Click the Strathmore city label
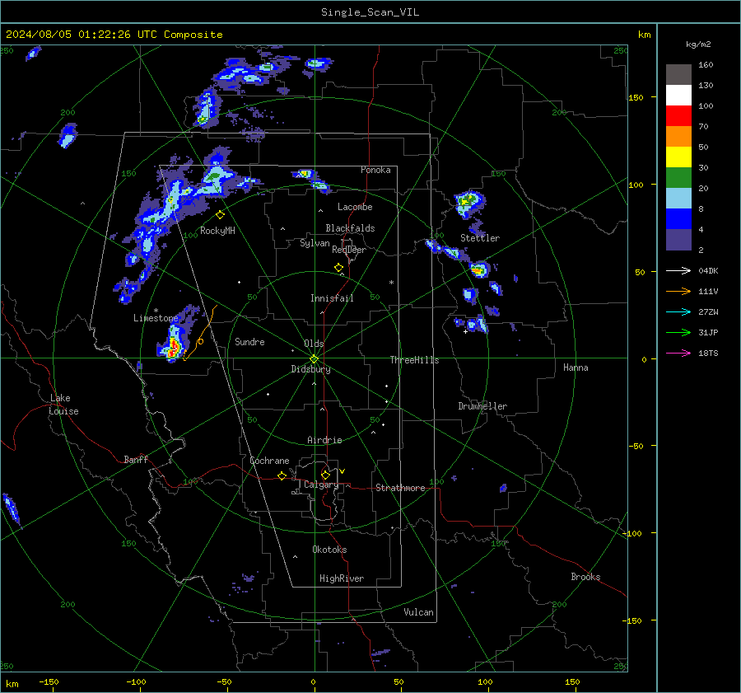The height and width of the screenshot is (693, 741). click(400, 488)
